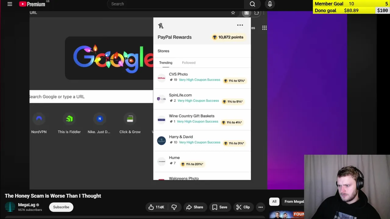390x219 pixels.
Task: Click CVS Photo 1% to 12% reward badge
Action: 235,81
